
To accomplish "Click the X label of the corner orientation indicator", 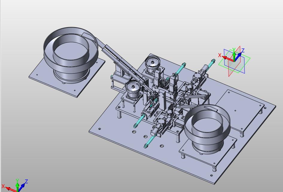I will (x=3, y=186).
